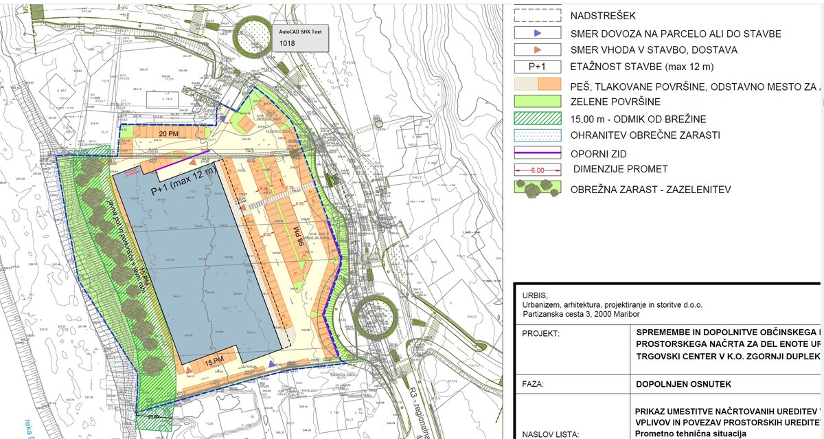The width and height of the screenshot is (824, 439).
Task: Click the Partizanska cesta 3 address text
Action: coord(580,314)
